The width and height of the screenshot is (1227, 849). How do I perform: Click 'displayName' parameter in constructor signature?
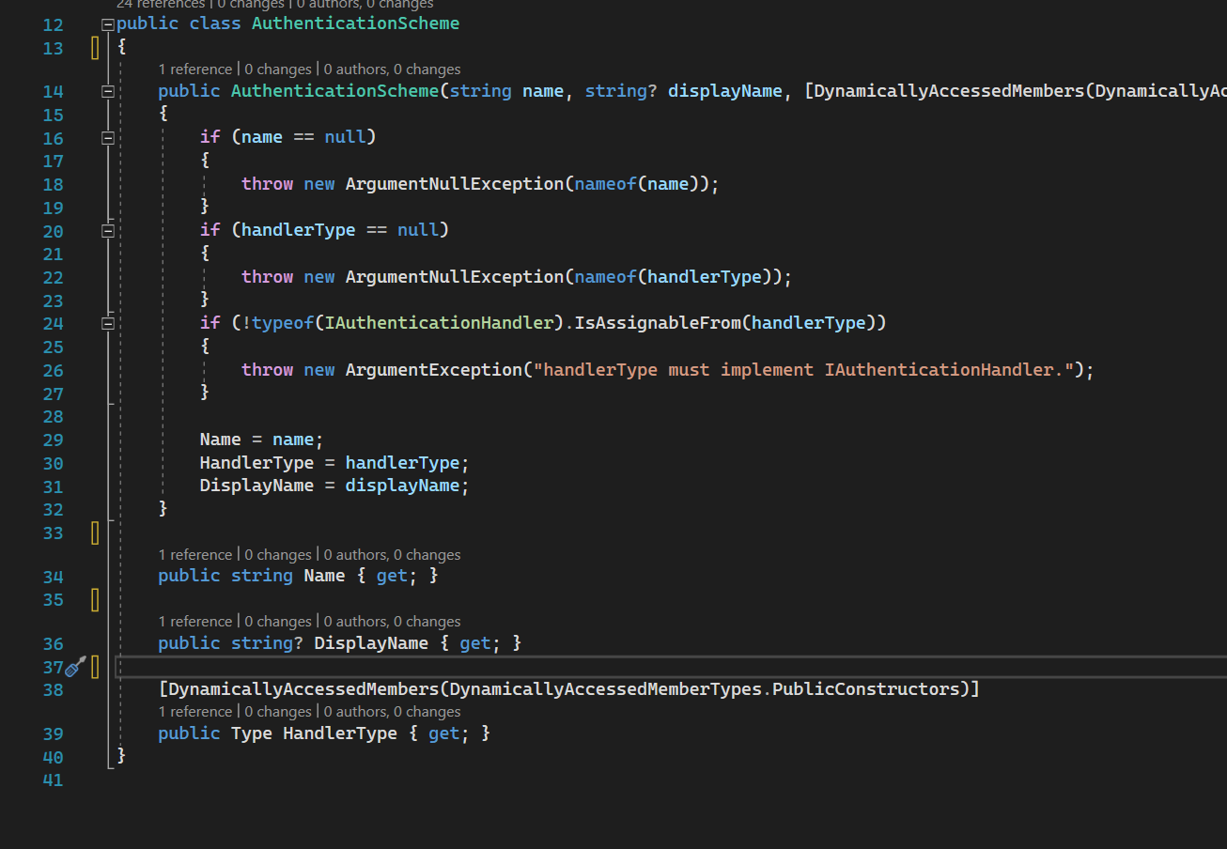pyautogui.click(x=725, y=91)
